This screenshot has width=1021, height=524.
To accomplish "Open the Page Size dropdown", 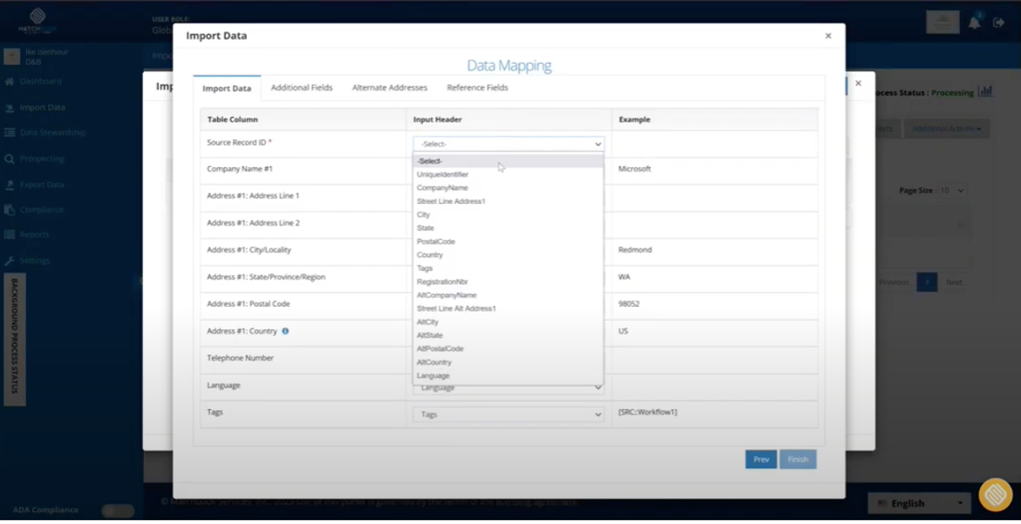I will [x=952, y=191].
